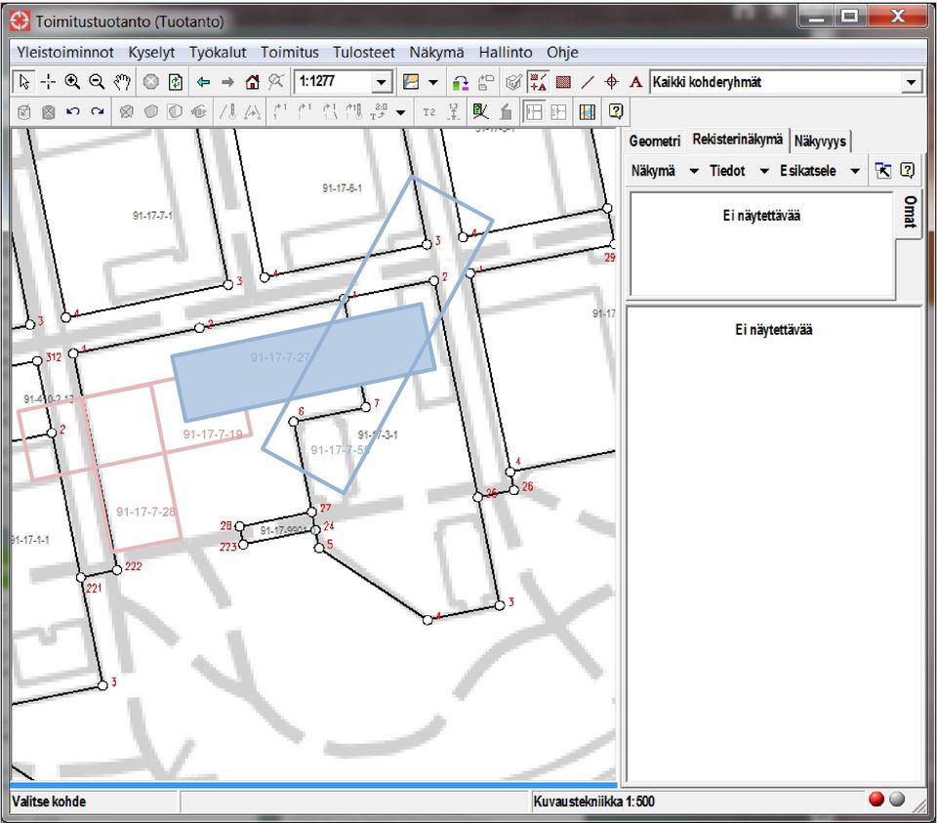Open the Ohje menu
937x823 pixels.
[562, 53]
